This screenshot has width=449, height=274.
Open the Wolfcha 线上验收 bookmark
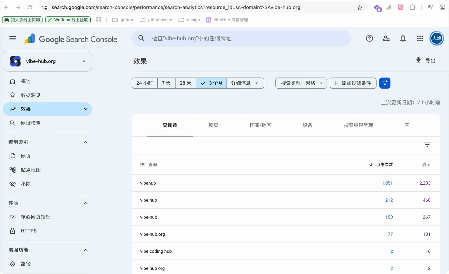point(68,20)
